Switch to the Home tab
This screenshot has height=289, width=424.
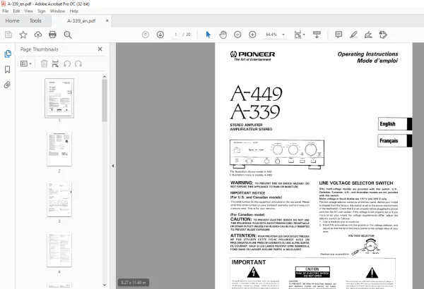coord(13,20)
